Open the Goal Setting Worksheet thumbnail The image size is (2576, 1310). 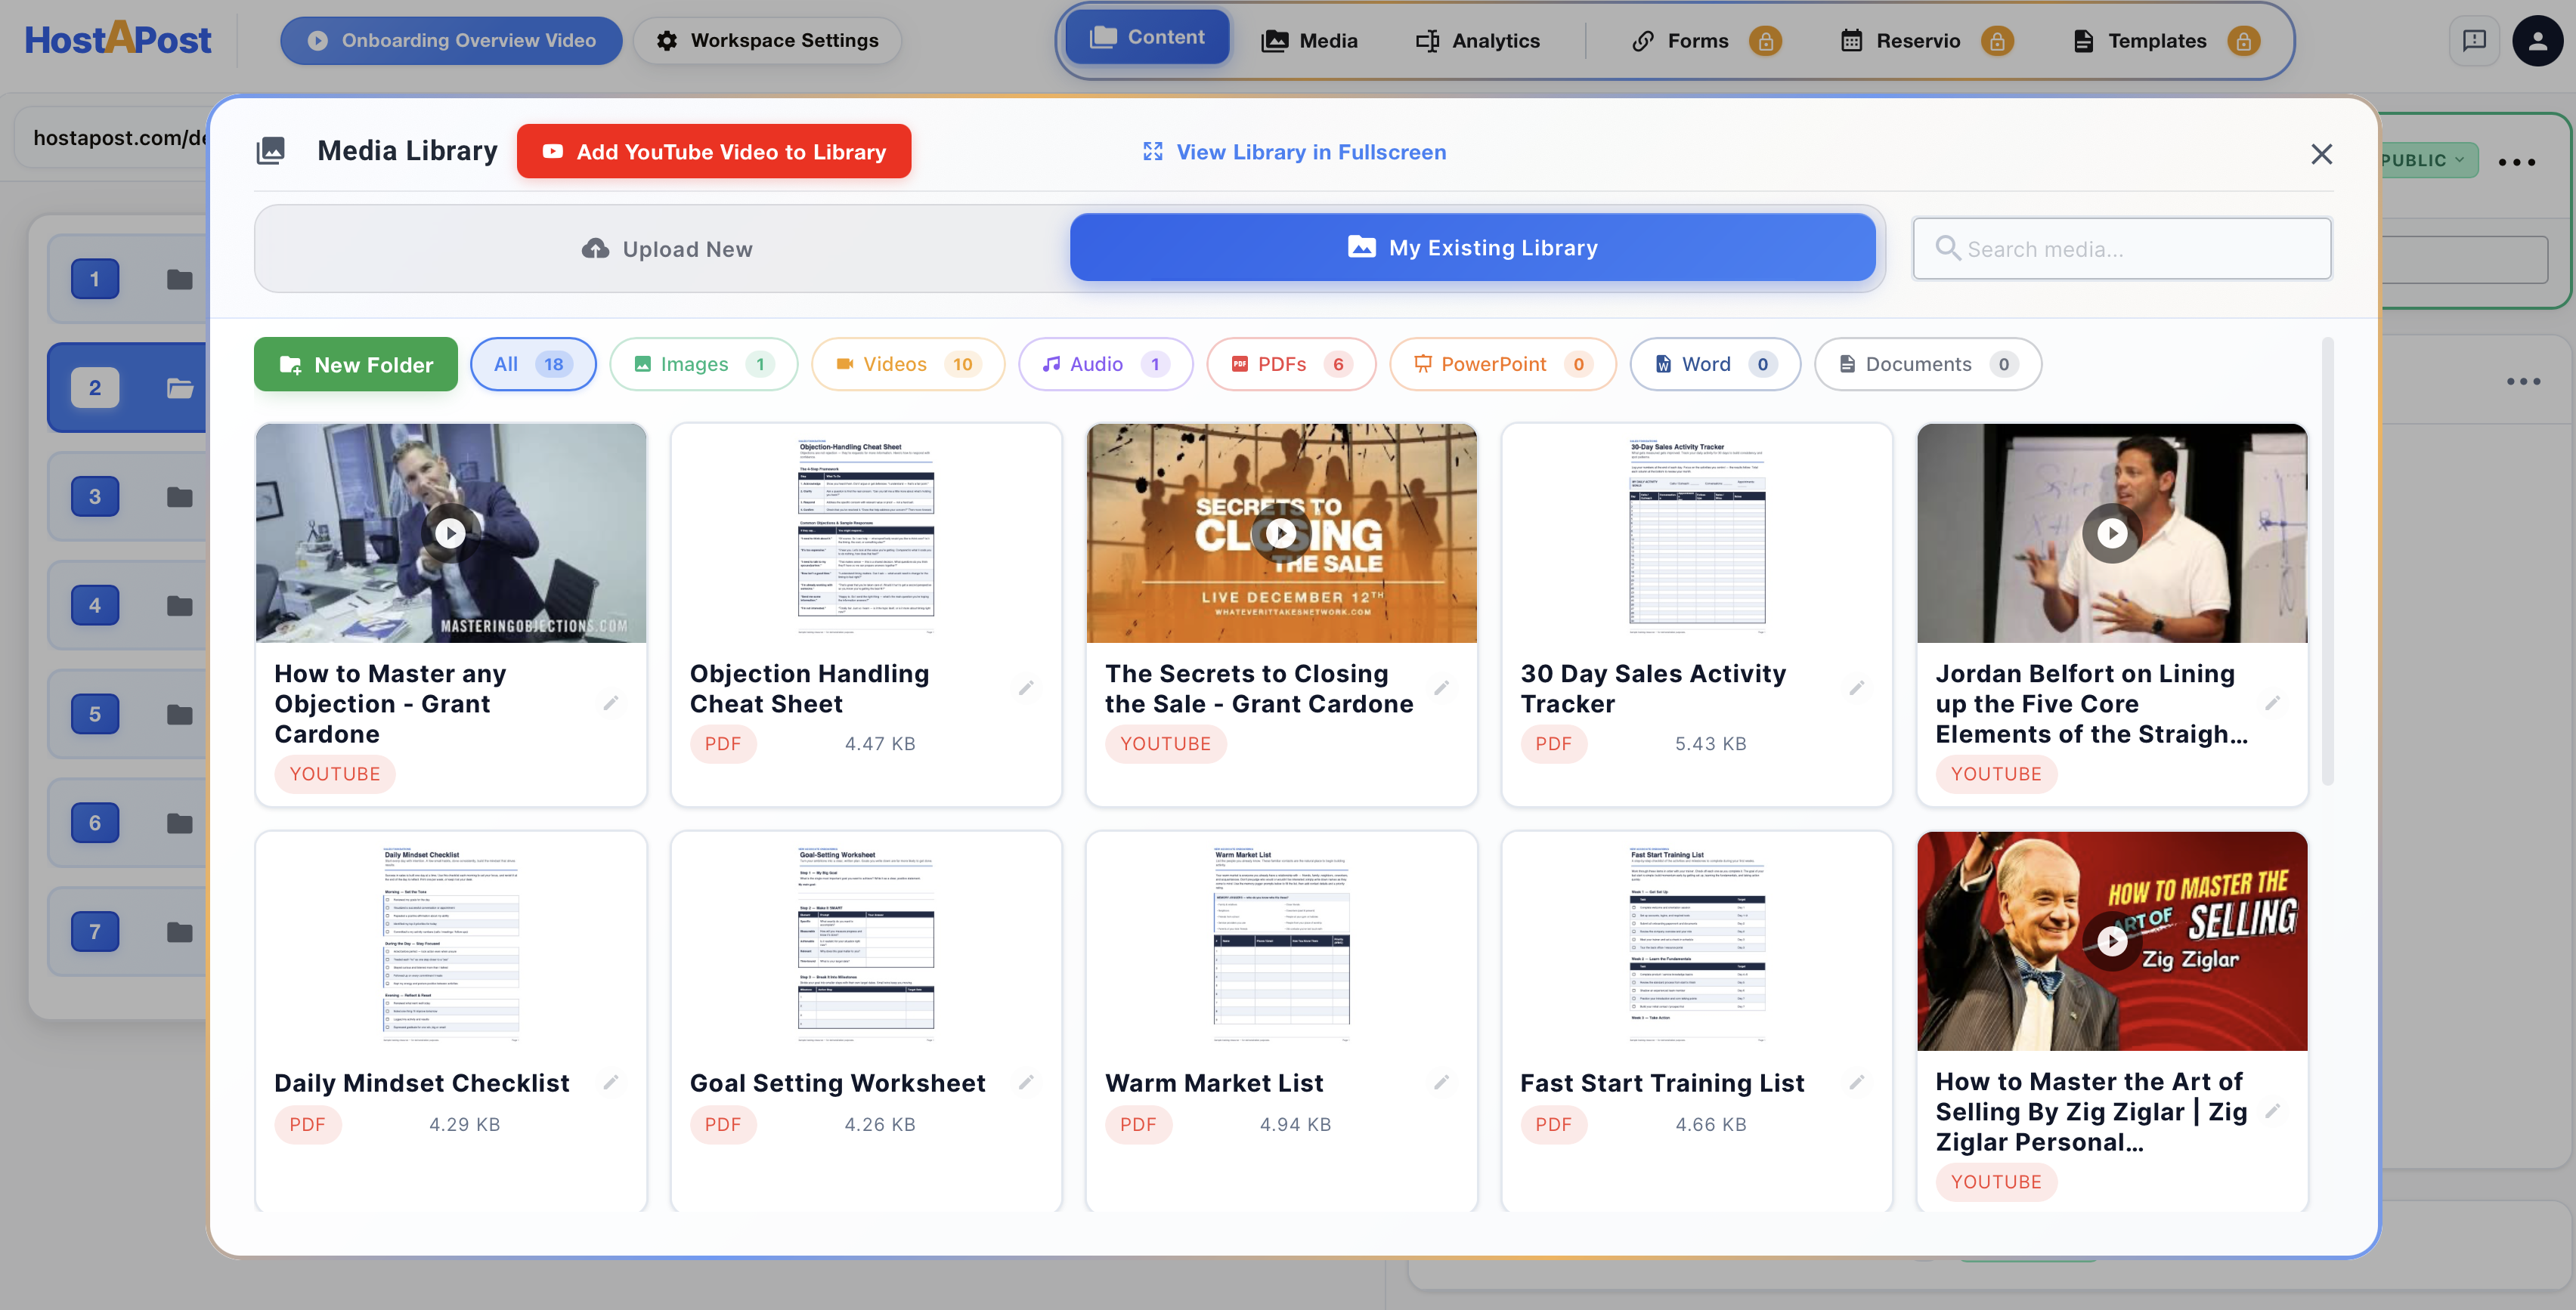click(866, 941)
